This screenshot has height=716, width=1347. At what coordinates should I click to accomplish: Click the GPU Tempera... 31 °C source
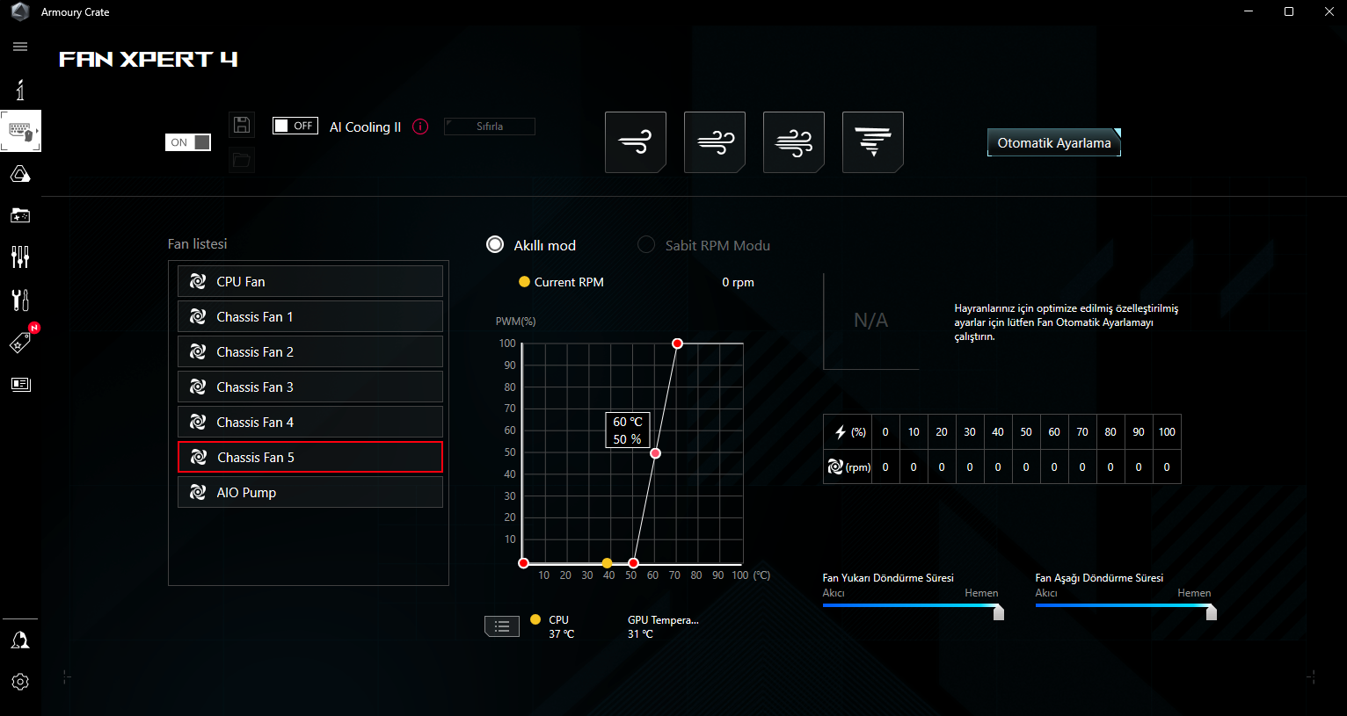pyautogui.click(x=663, y=626)
